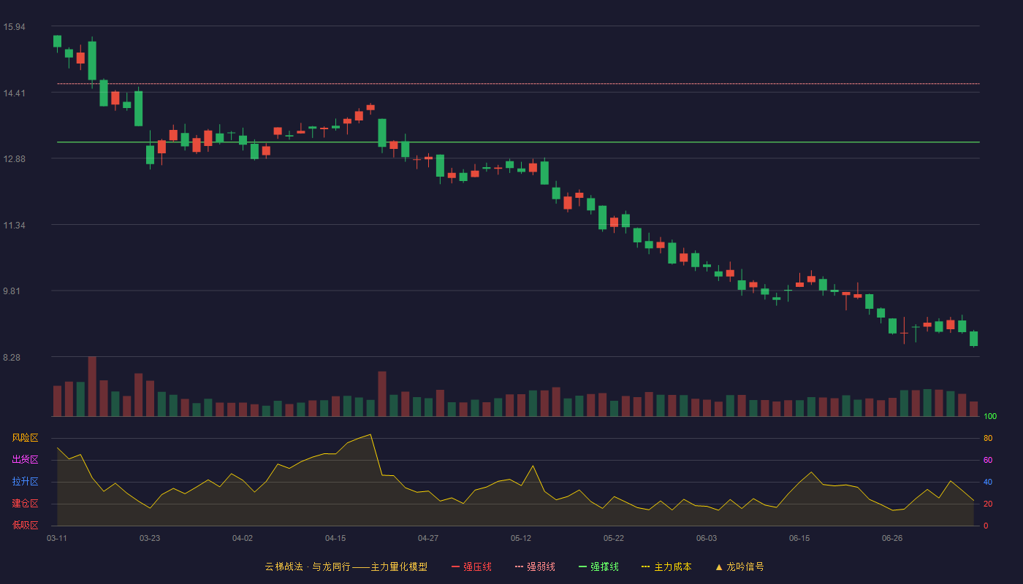Click the 云梯战法 主力量化模型 title text

tap(346, 566)
